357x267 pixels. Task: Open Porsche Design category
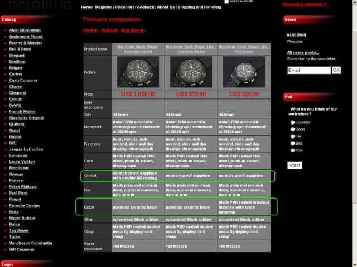(25, 205)
